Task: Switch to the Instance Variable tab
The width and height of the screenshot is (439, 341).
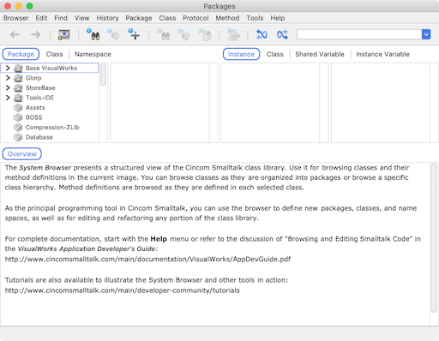Action: pyautogui.click(x=382, y=54)
